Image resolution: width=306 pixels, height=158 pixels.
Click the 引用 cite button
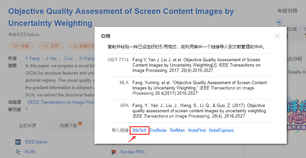click(x=51, y=46)
